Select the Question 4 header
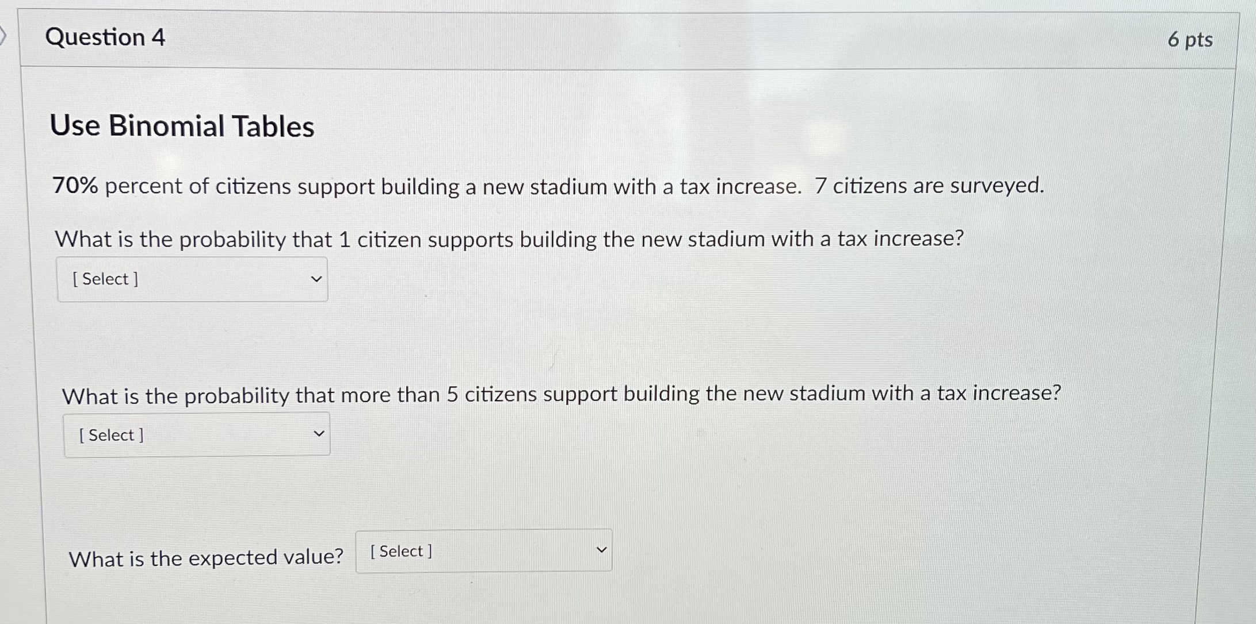 pyautogui.click(x=106, y=38)
